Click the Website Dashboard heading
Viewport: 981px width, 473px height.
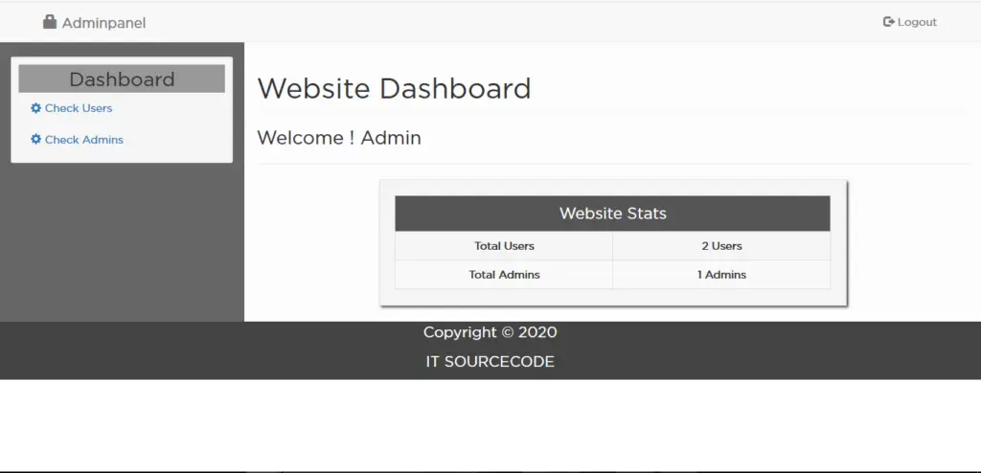coord(394,89)
